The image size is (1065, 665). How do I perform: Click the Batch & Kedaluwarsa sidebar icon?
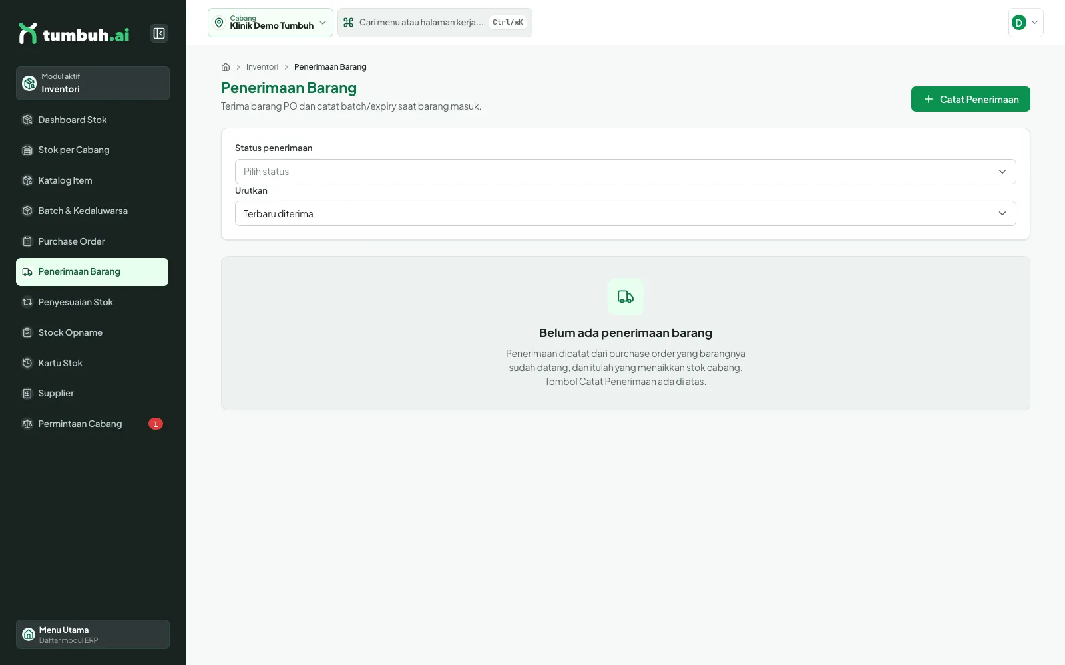coord(27,211)
